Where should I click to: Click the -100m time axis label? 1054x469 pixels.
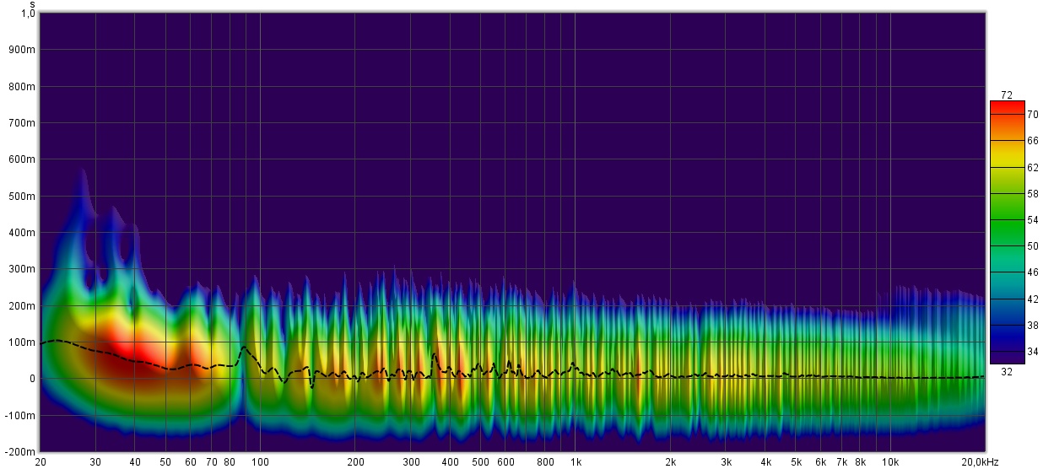pos(21,416)
